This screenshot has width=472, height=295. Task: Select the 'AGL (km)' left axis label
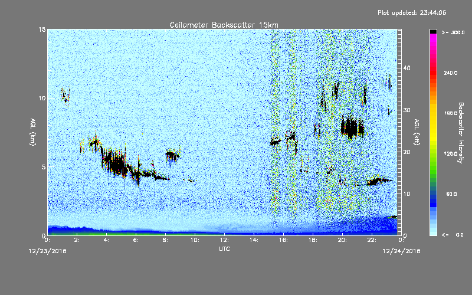pyautogui.click(x=33, y=132)
